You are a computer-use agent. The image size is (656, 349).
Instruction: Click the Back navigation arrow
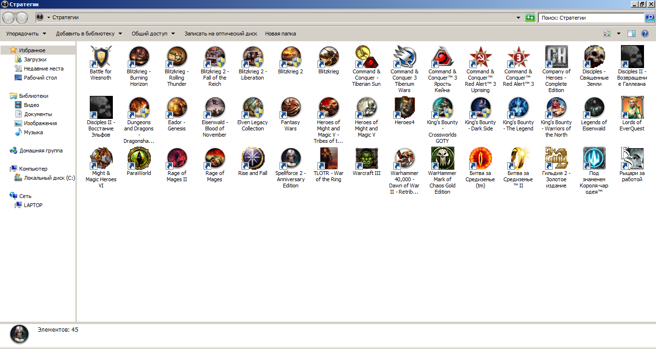(8, 18)
